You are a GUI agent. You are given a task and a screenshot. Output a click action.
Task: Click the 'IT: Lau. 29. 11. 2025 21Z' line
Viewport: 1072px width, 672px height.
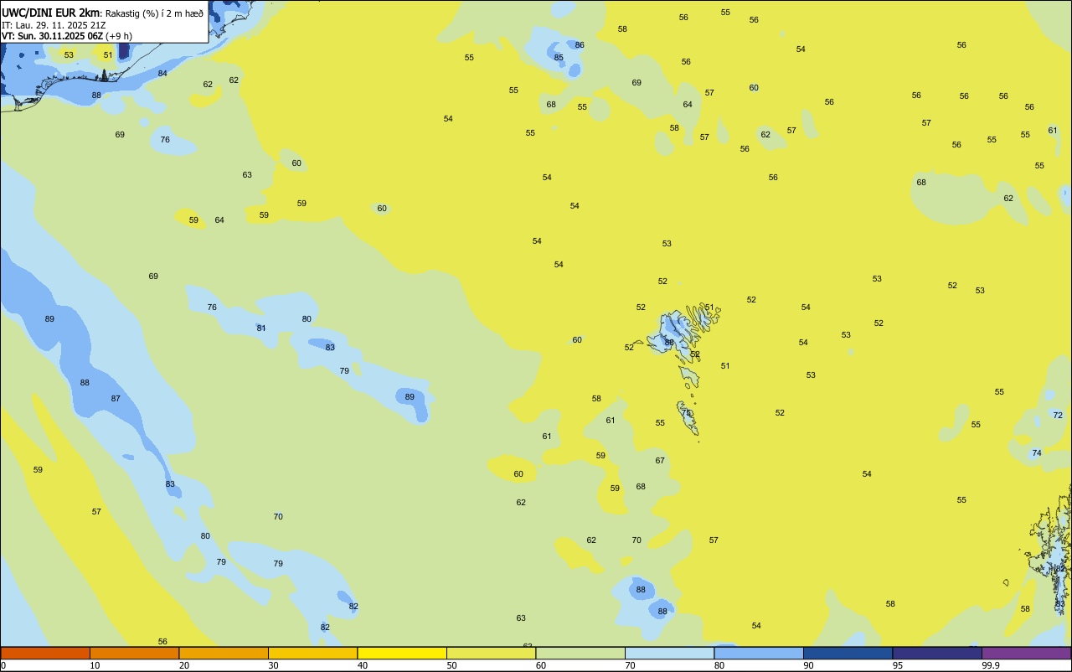(54, 25)
